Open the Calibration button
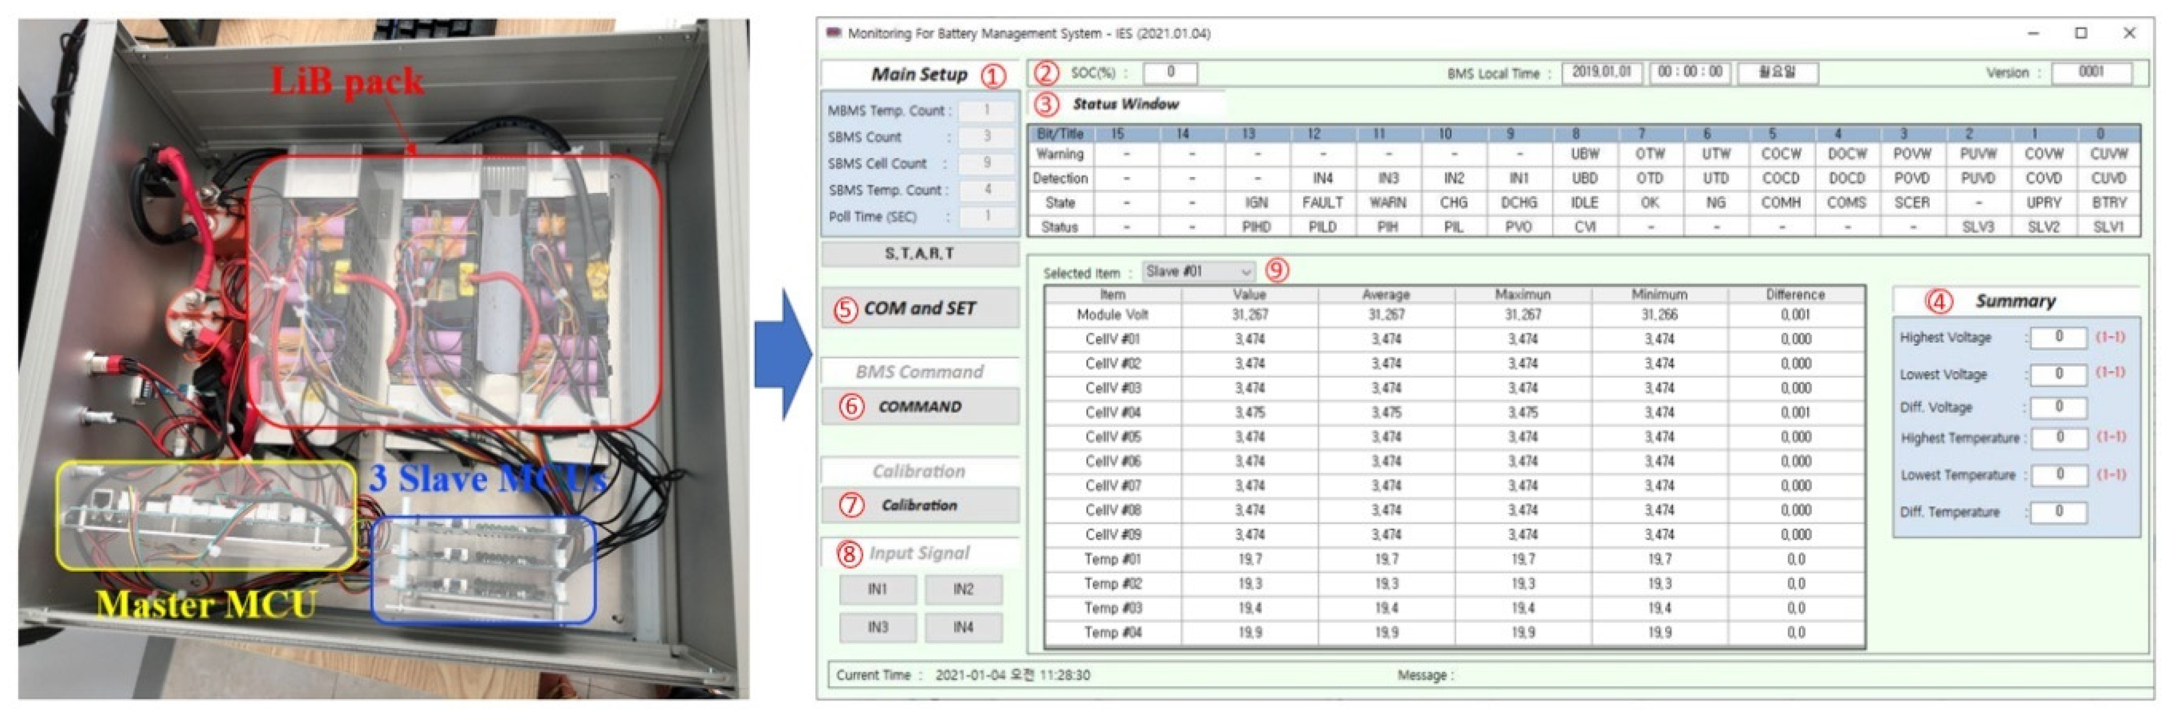The image size is (2180, 715). (919, 505)
